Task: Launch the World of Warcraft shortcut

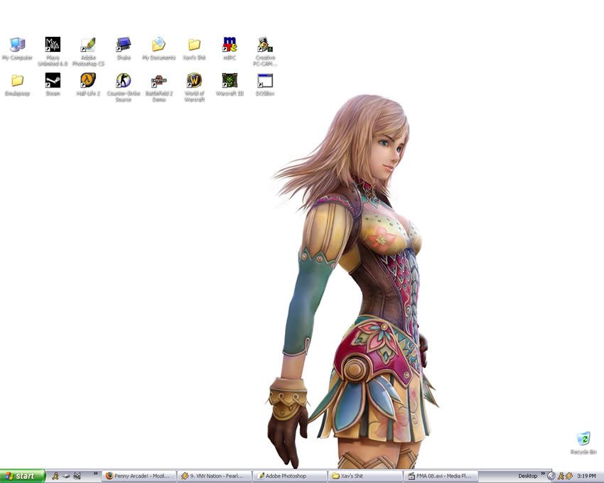Action: pos(194,80)
